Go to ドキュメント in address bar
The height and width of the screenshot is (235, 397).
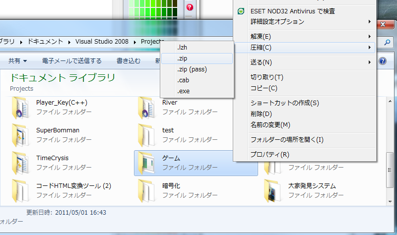(x=45, y=42)
